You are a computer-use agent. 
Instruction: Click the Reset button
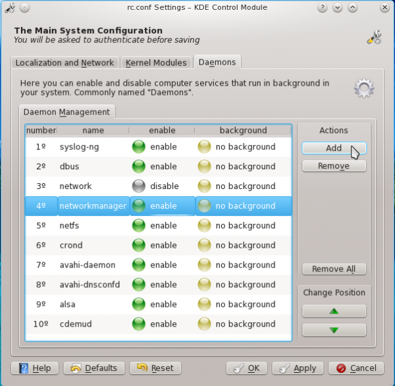pyautogui.click(x=155, y=368)
